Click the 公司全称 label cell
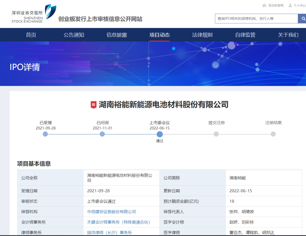The image size is (306, 236). pyautogui.click(x=50, y=178)
